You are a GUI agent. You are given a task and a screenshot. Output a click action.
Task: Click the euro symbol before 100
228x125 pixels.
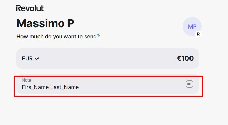pyautogui.click(x=179, y=58)
